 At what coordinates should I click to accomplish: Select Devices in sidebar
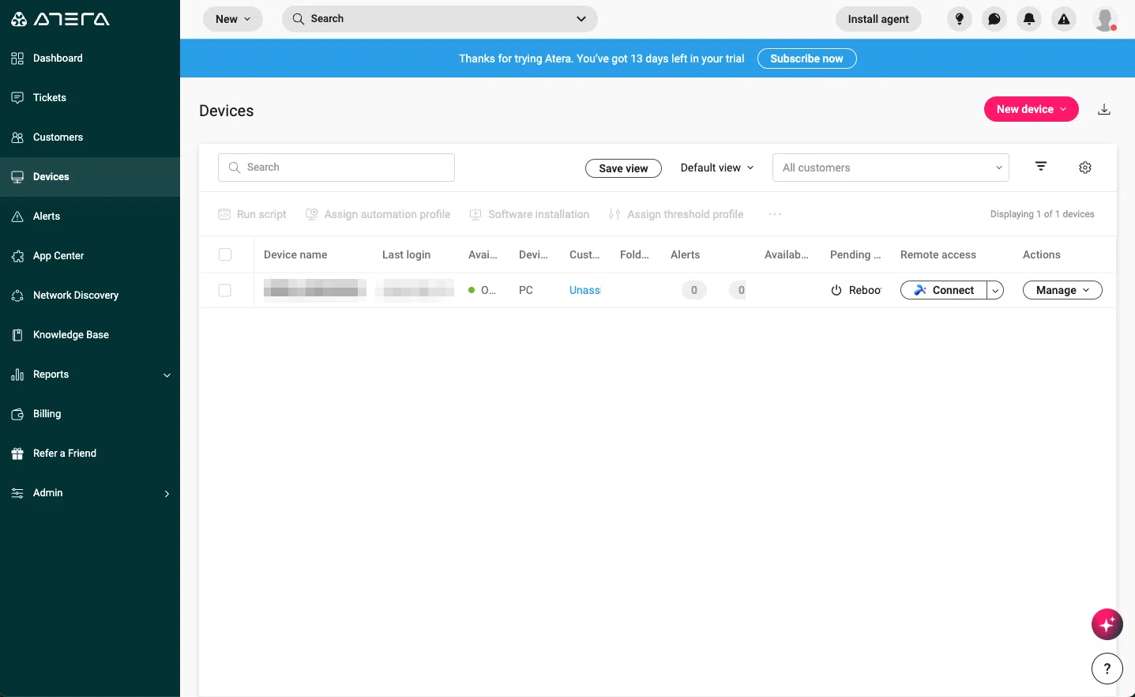(90, 177)
